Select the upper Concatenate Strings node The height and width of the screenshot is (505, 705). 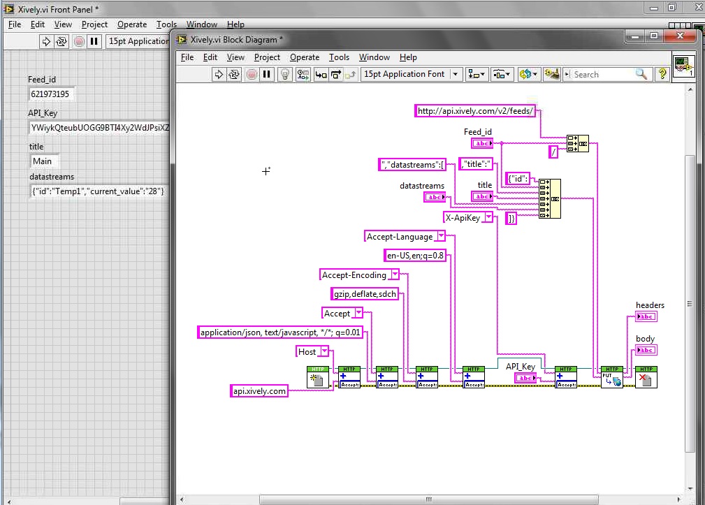tap(578, 144)
